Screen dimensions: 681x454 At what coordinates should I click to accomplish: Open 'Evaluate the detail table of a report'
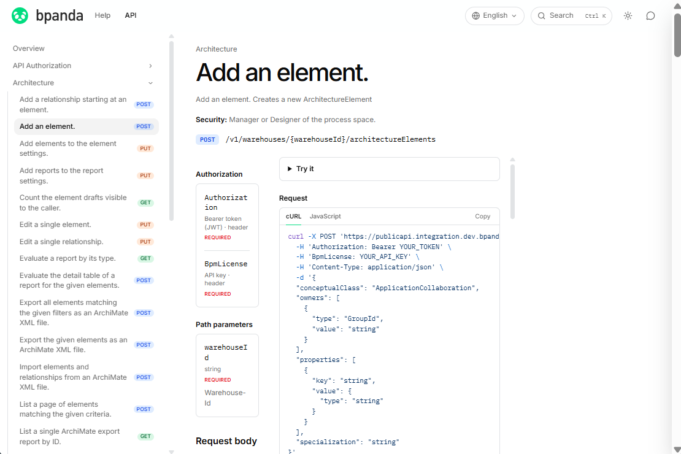87,280
